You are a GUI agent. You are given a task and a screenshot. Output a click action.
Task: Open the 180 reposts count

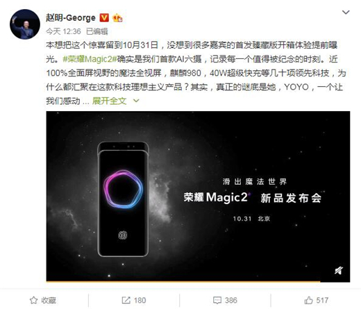tap(140, 301)
